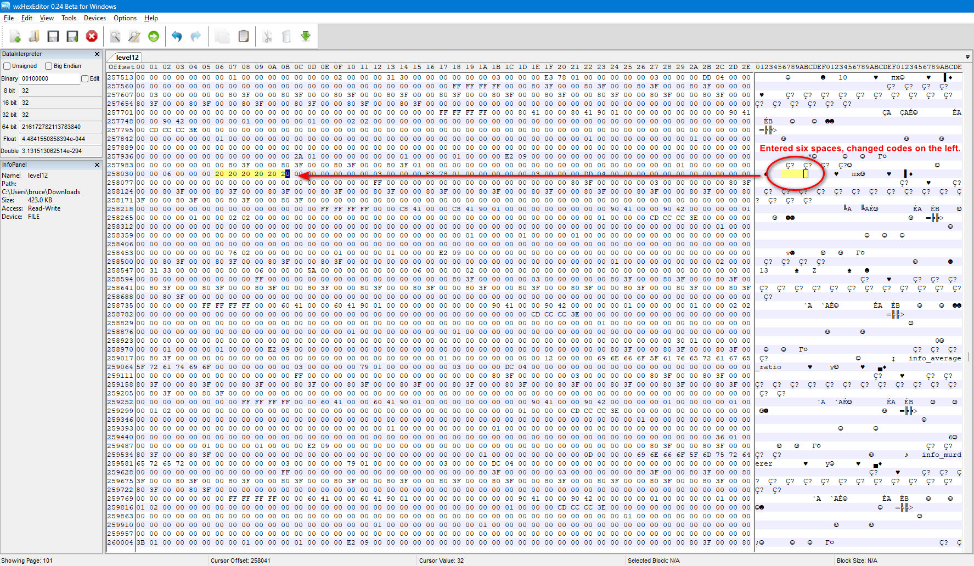Open the Help menu
The width and height of the screenshot is (974, 566).
151,18
